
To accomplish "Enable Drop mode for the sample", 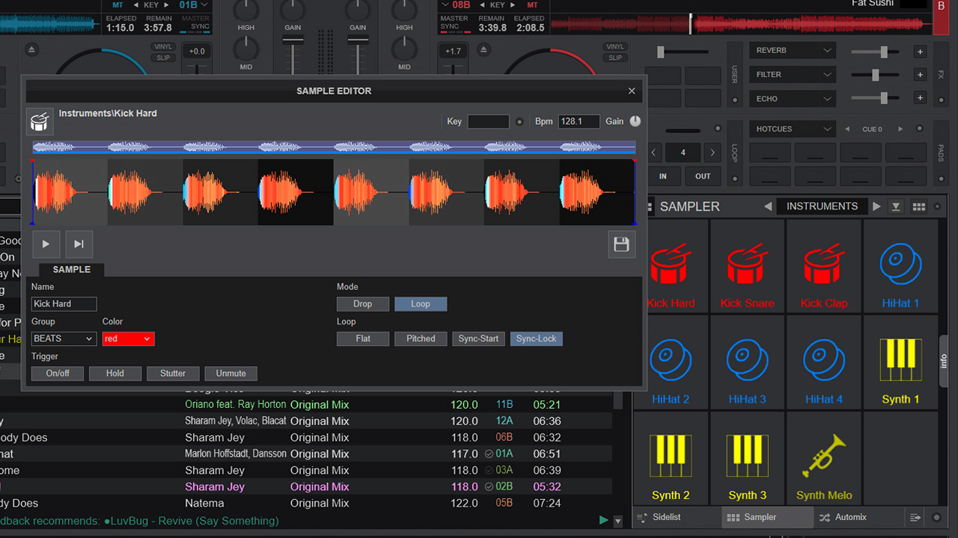I will (x=362, y=303).
